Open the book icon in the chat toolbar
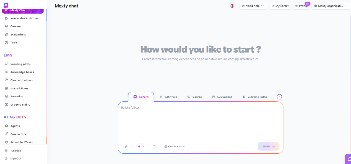Viewport: 351px width, 164px height. point(154,146)
